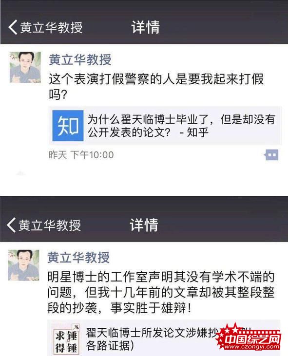Tap the back chevron above the Zhihu post

click(x=13, y=27)
